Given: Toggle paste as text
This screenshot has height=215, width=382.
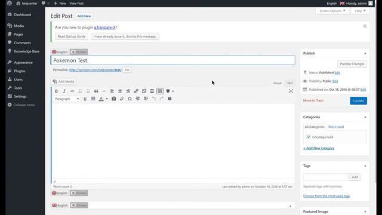Looking at the screenshot, I should coord(114,99).
